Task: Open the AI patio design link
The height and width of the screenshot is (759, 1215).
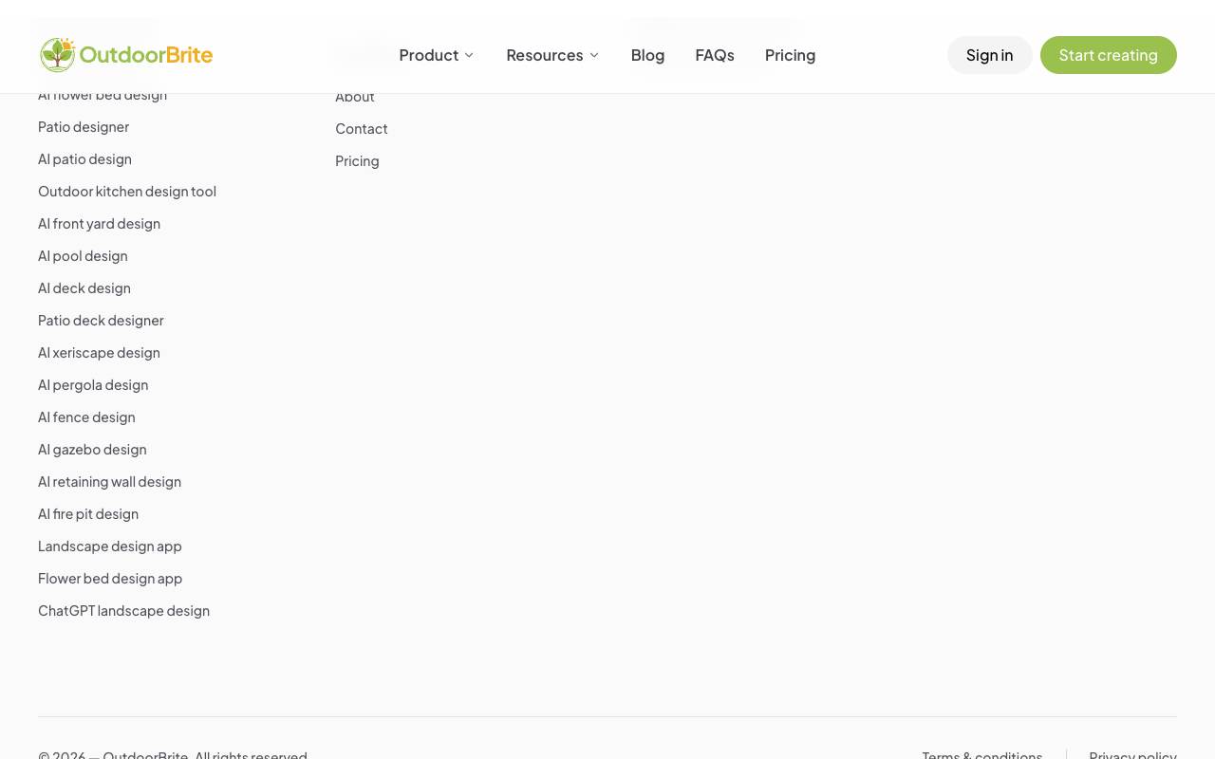Action: [x=84, y=158]
